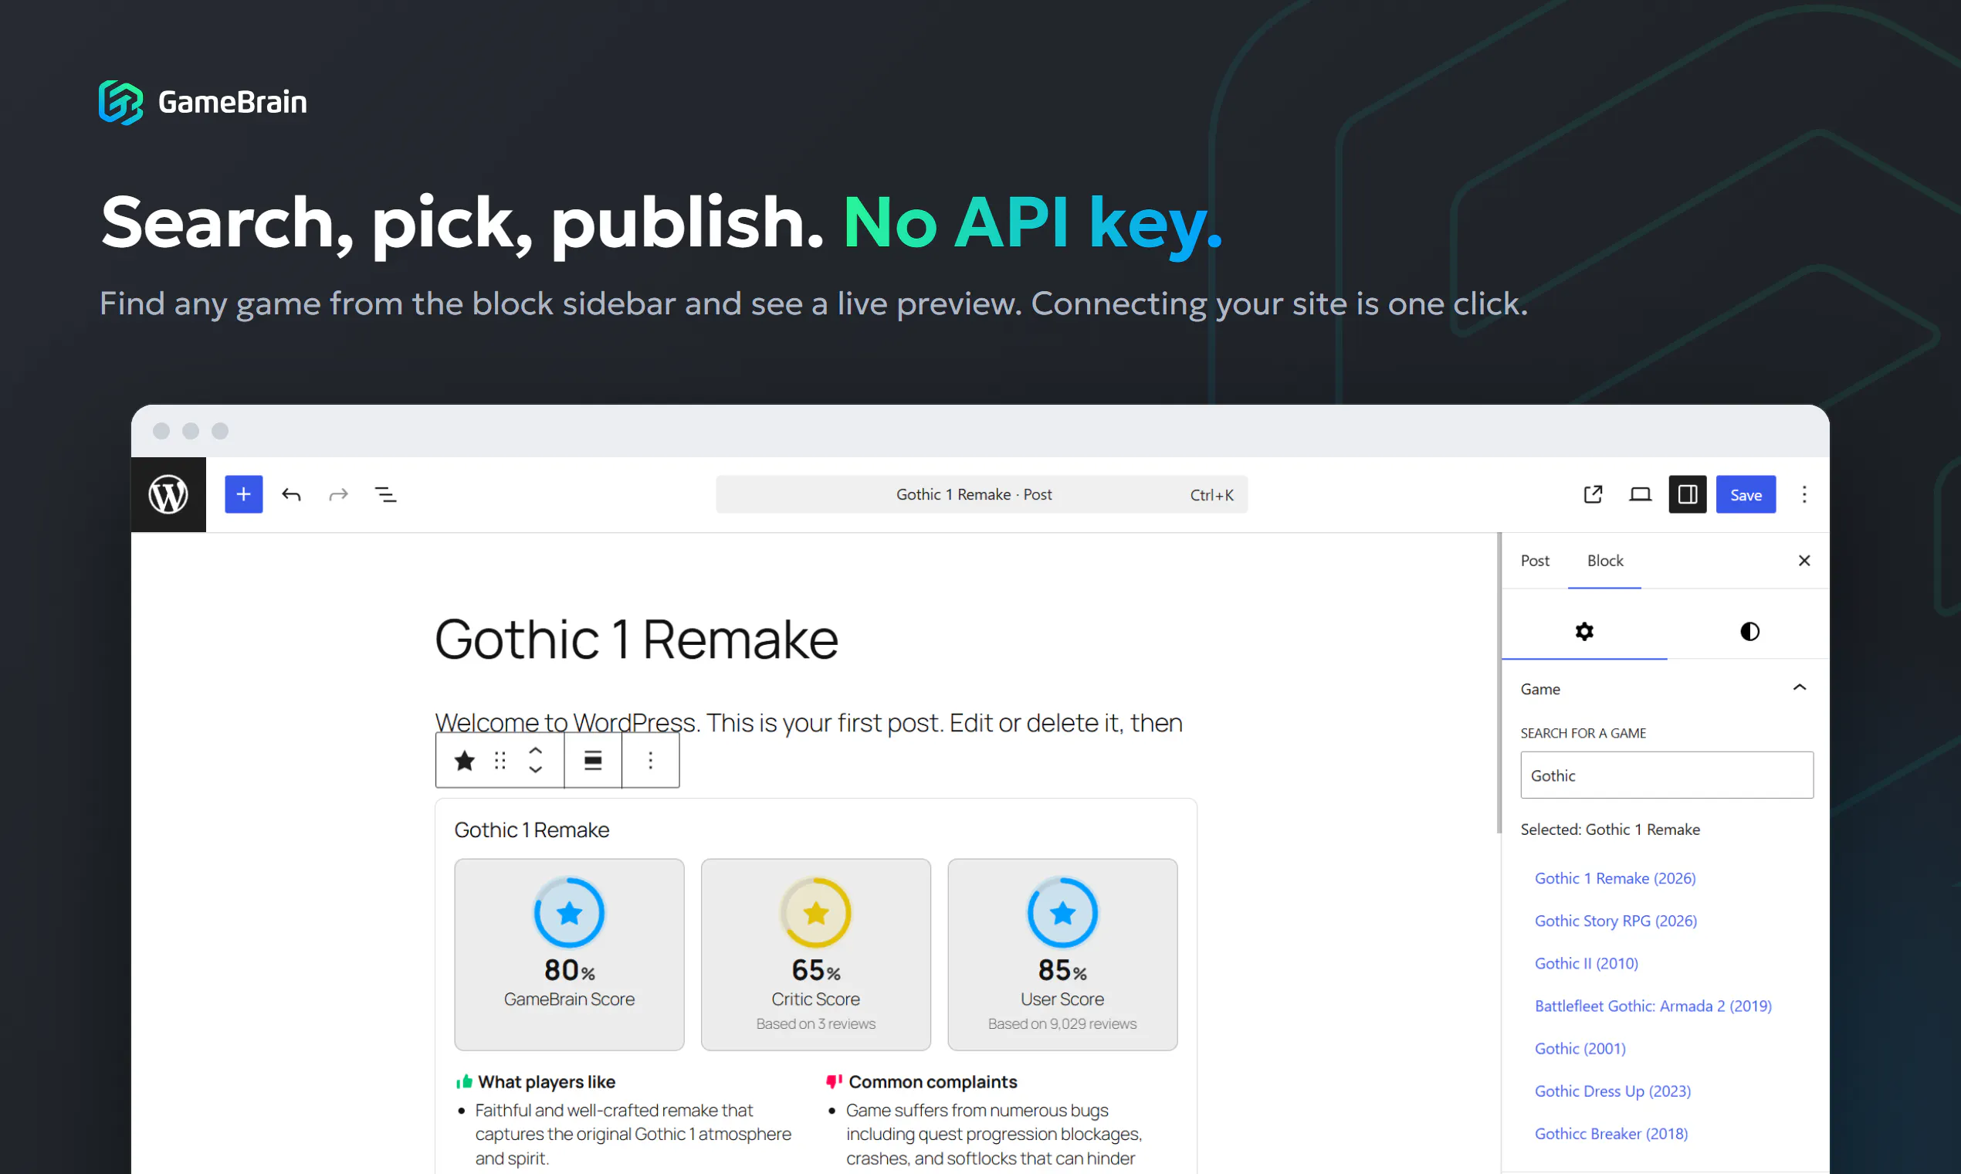Select Gothic II (2010) result
This screenshot has height=1174, width=1961.
pos(1587,964)
